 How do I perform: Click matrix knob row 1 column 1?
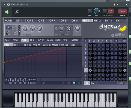tap(90, 45)
